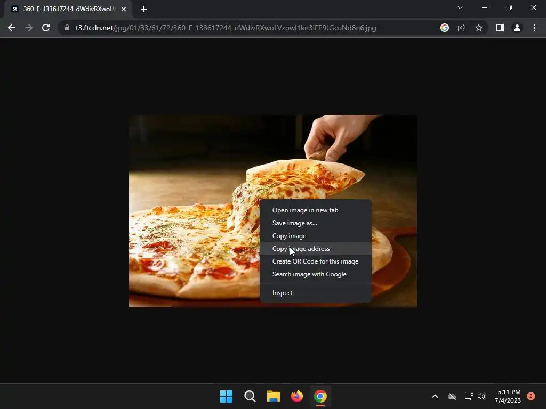
Task: Choose Create QR Code for this image
Action: pos(316,261)
